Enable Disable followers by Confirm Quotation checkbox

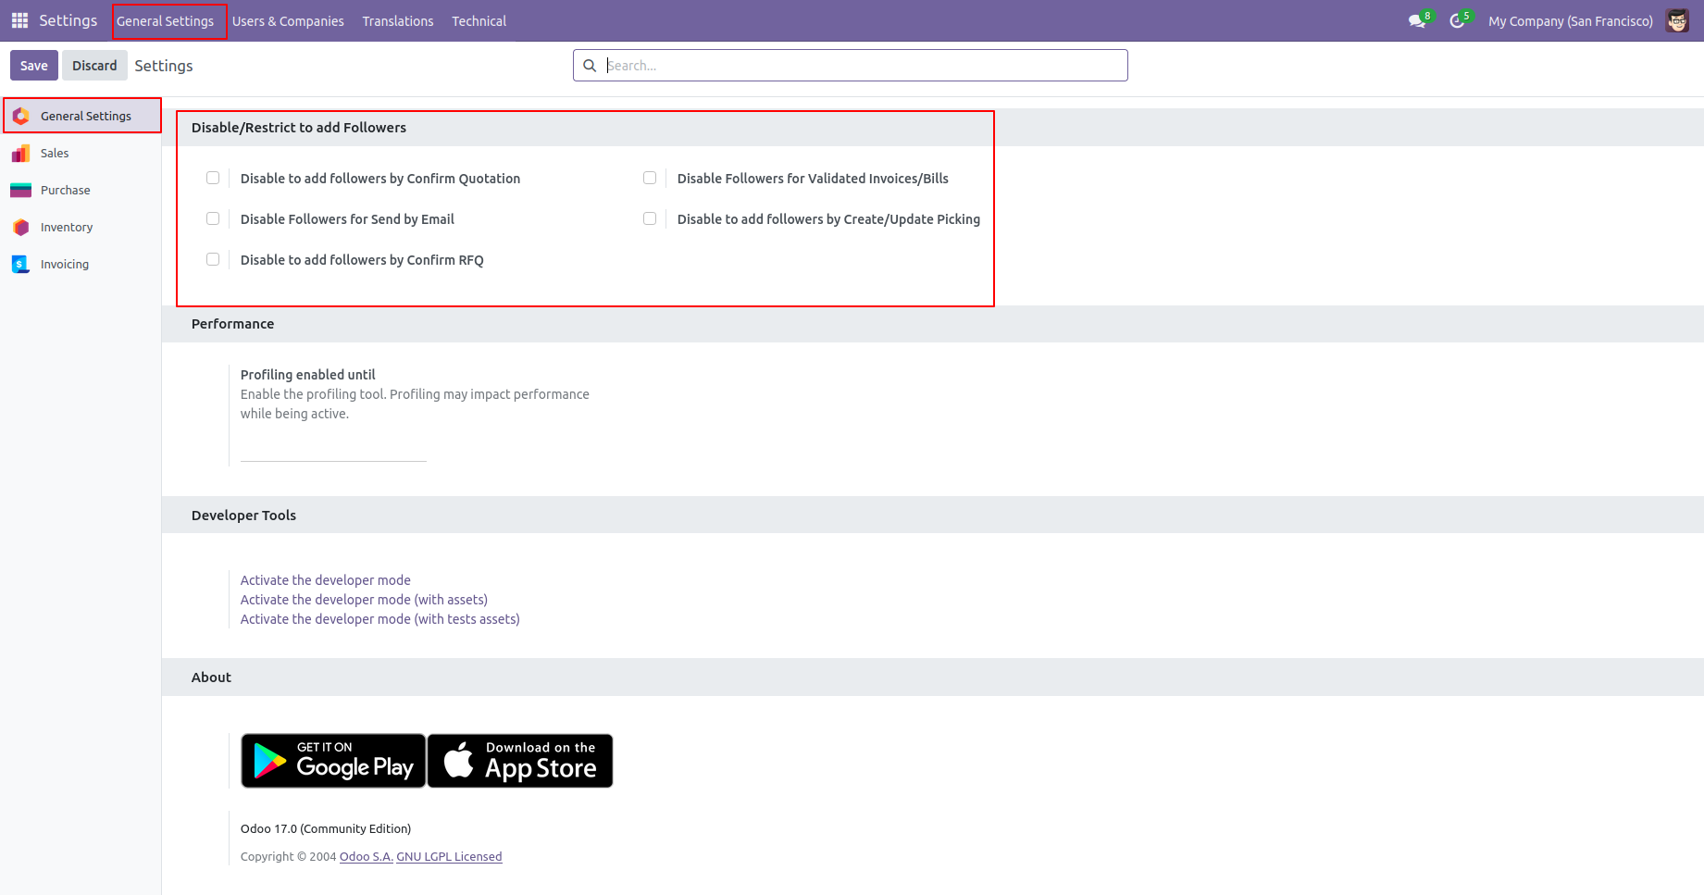click(213, 178)
